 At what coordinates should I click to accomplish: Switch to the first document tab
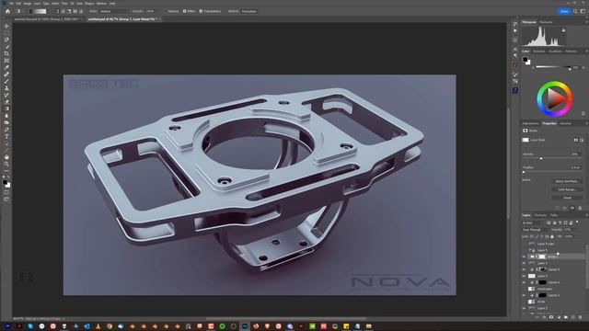pos(47,18)
